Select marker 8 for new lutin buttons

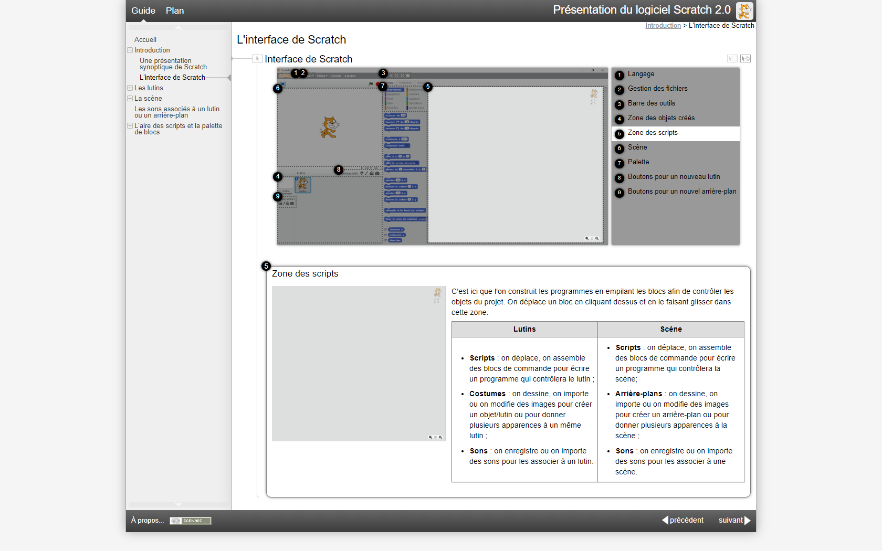(339, 169)
